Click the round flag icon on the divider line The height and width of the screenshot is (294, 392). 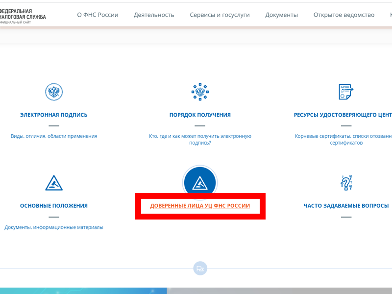tap(200, 269)
